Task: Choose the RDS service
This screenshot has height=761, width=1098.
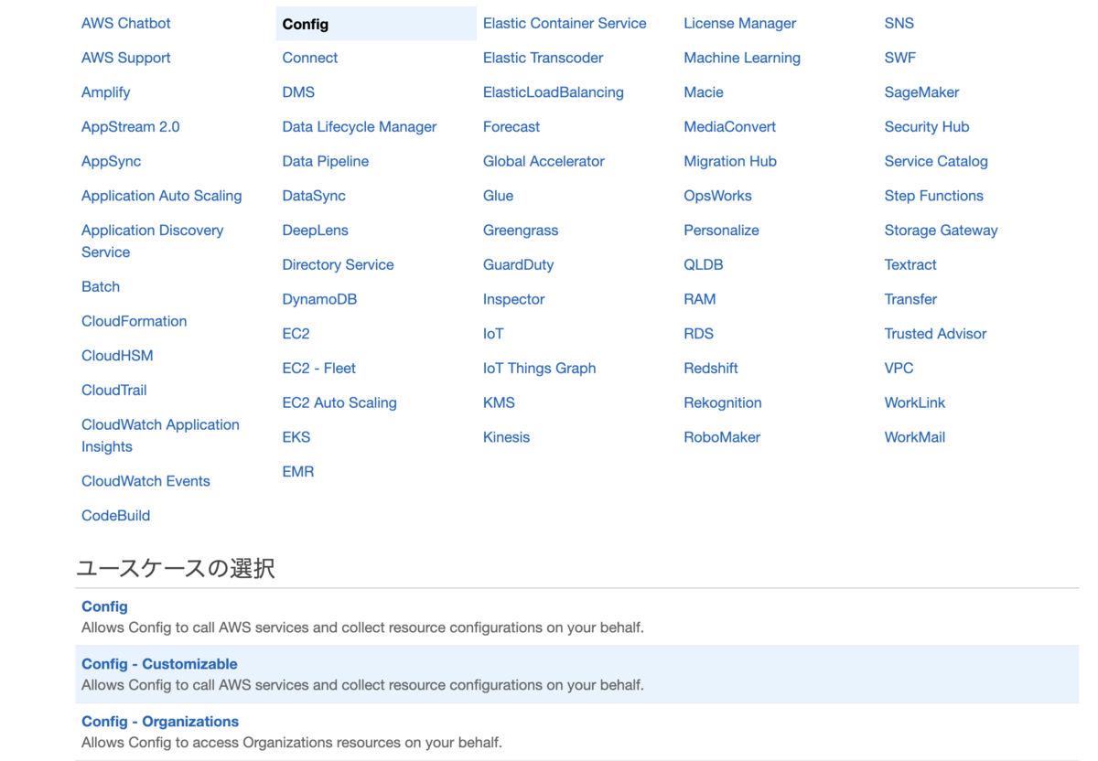Action: [x=698, y=334]
